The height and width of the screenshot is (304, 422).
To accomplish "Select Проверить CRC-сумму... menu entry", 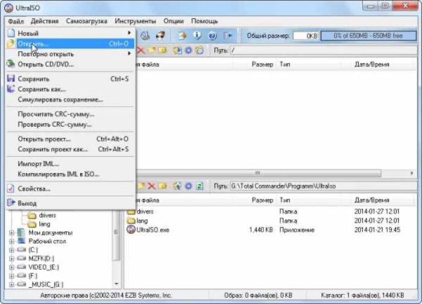I will tap(70, 124).
